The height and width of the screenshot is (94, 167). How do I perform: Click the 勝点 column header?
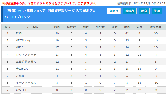pos(57,27)
